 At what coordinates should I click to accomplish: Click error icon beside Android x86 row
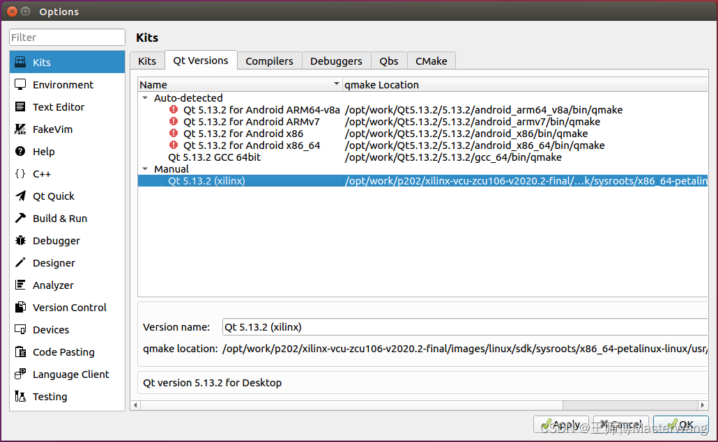coord(173,133)
